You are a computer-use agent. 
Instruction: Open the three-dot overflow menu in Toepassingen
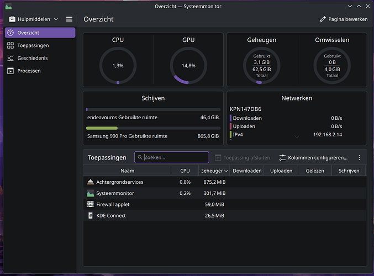point(359,158)
